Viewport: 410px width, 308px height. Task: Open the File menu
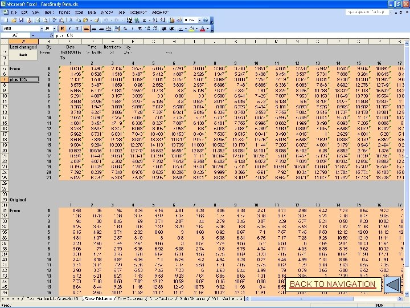[14, 12]
